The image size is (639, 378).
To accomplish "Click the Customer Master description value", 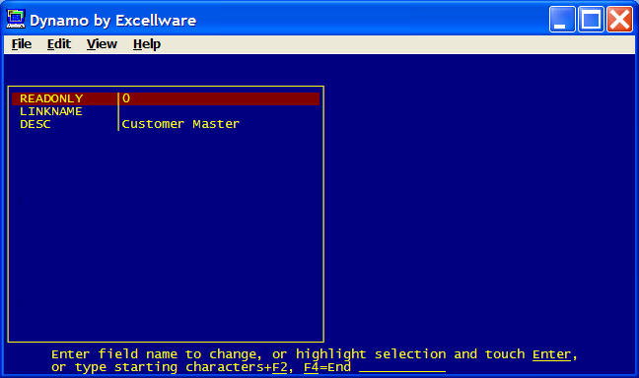I will click(180, 124).
